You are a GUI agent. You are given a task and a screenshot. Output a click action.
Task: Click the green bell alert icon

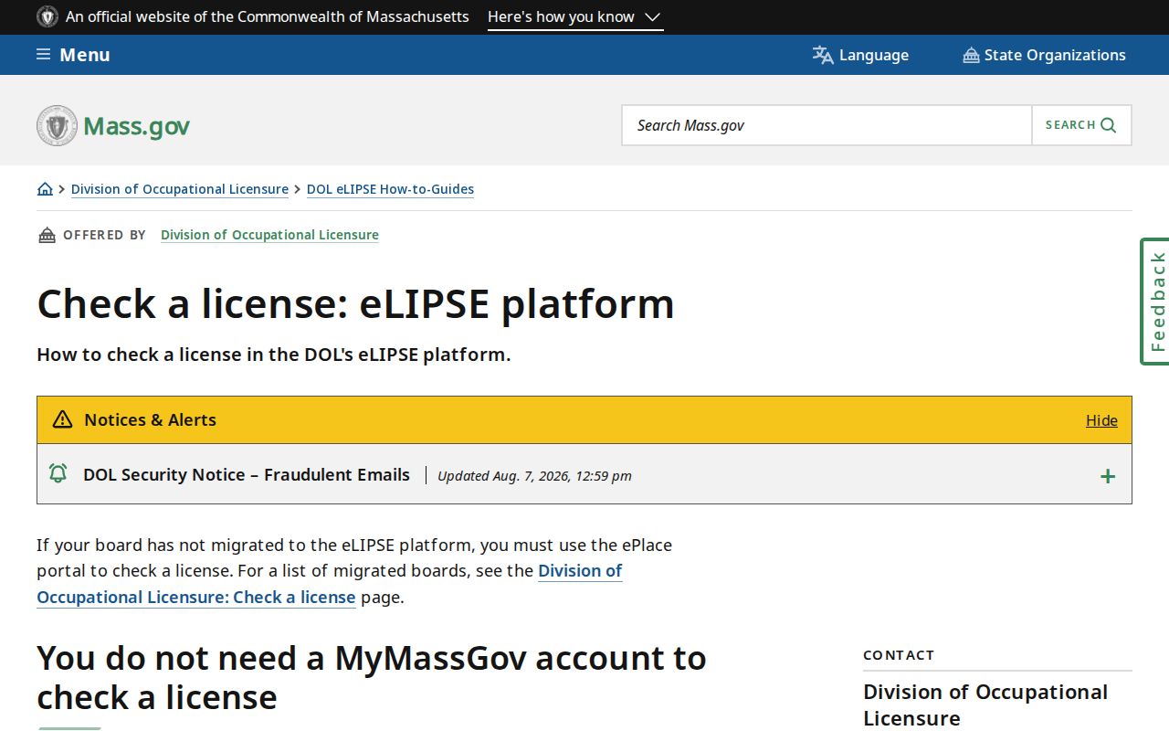58,473
